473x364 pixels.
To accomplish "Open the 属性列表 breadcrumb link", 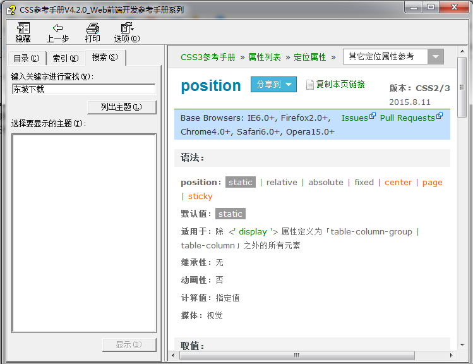I will [x=265, y=57].
